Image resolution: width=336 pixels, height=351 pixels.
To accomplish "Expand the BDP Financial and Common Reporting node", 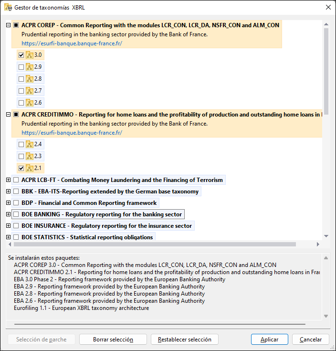I will [x=8, y=203].
